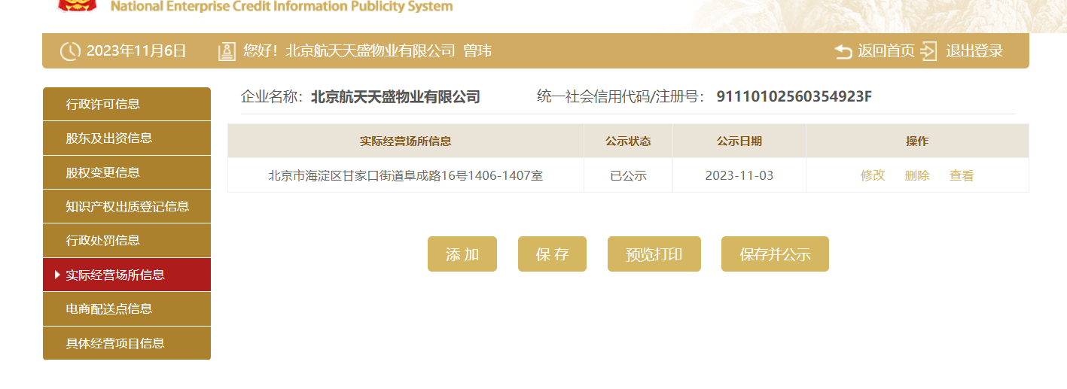Click the 保存 button
The width and height of the screenshot is (1067, 389).
(552, 254)
